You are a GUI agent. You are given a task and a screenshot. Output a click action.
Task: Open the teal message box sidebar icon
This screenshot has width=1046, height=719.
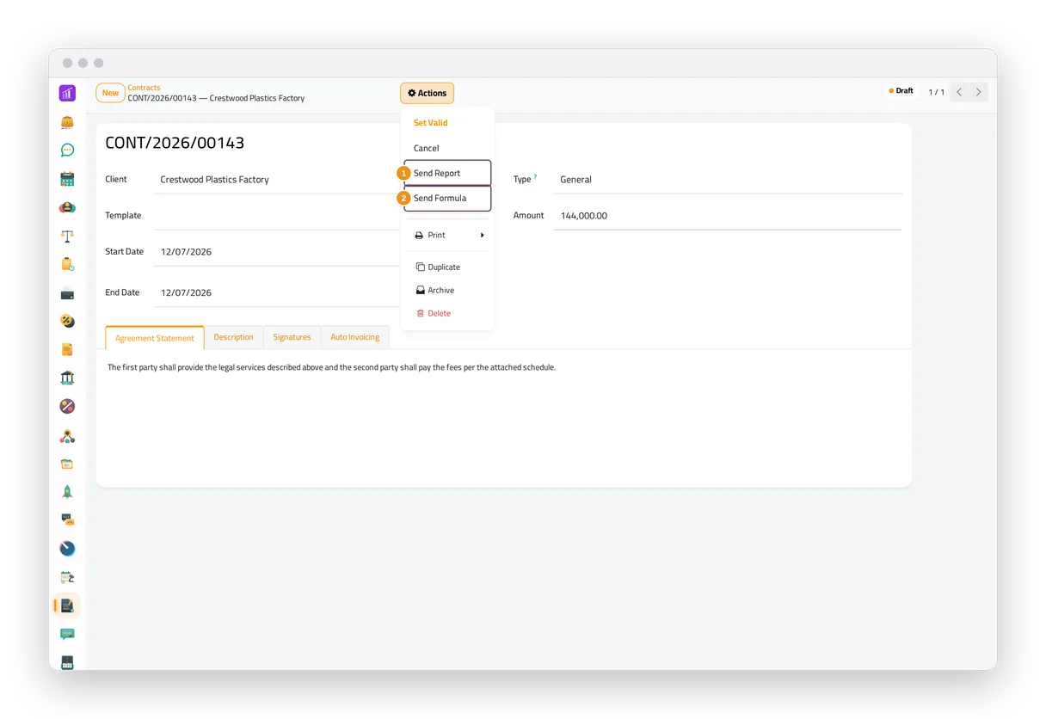(67, 634)
